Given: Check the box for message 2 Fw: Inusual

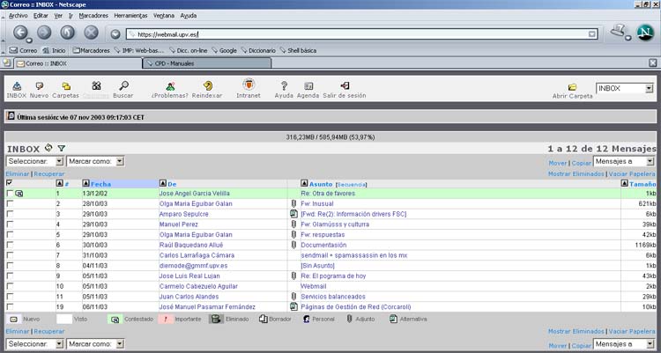Looking at the screenshot, I should click(x=10, y=203).
